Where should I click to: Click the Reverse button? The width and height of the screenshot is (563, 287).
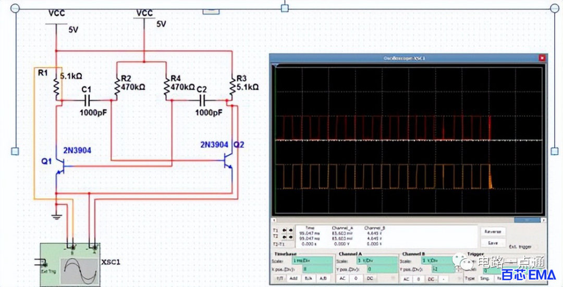493,232
